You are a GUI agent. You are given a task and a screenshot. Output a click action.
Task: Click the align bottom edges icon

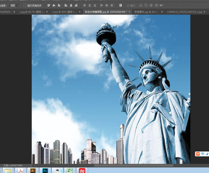[59, 5]
